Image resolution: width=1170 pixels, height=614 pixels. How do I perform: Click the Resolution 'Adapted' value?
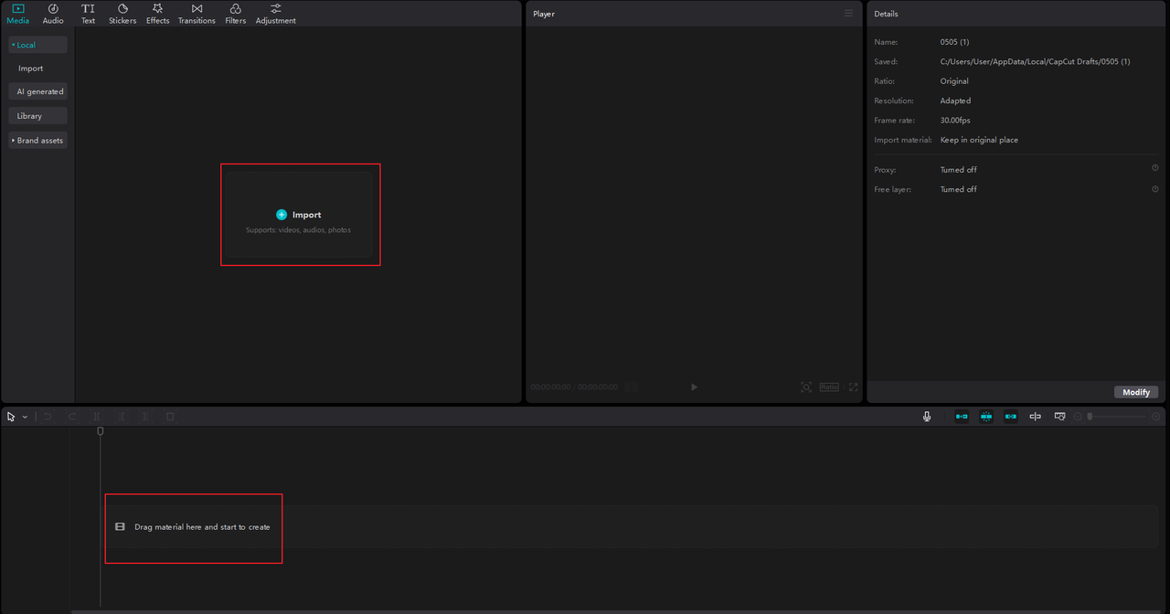(x=955, y=101)
